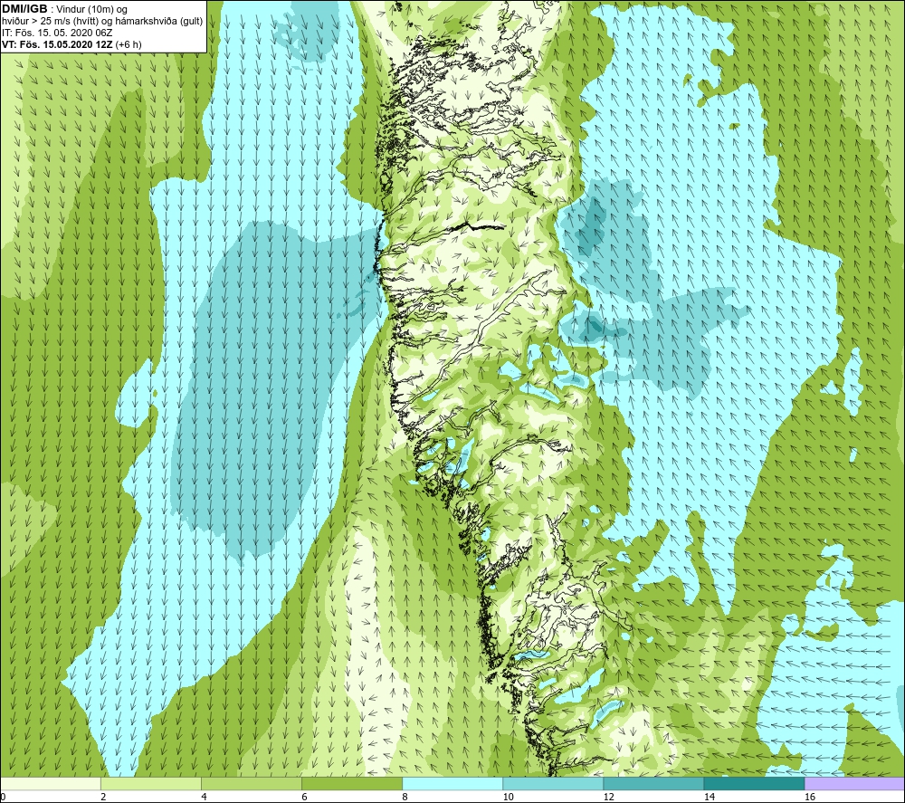Click the 0–2 m/s pale legend swatch
The image size is (905, 803).
click(x=51, y=783)
